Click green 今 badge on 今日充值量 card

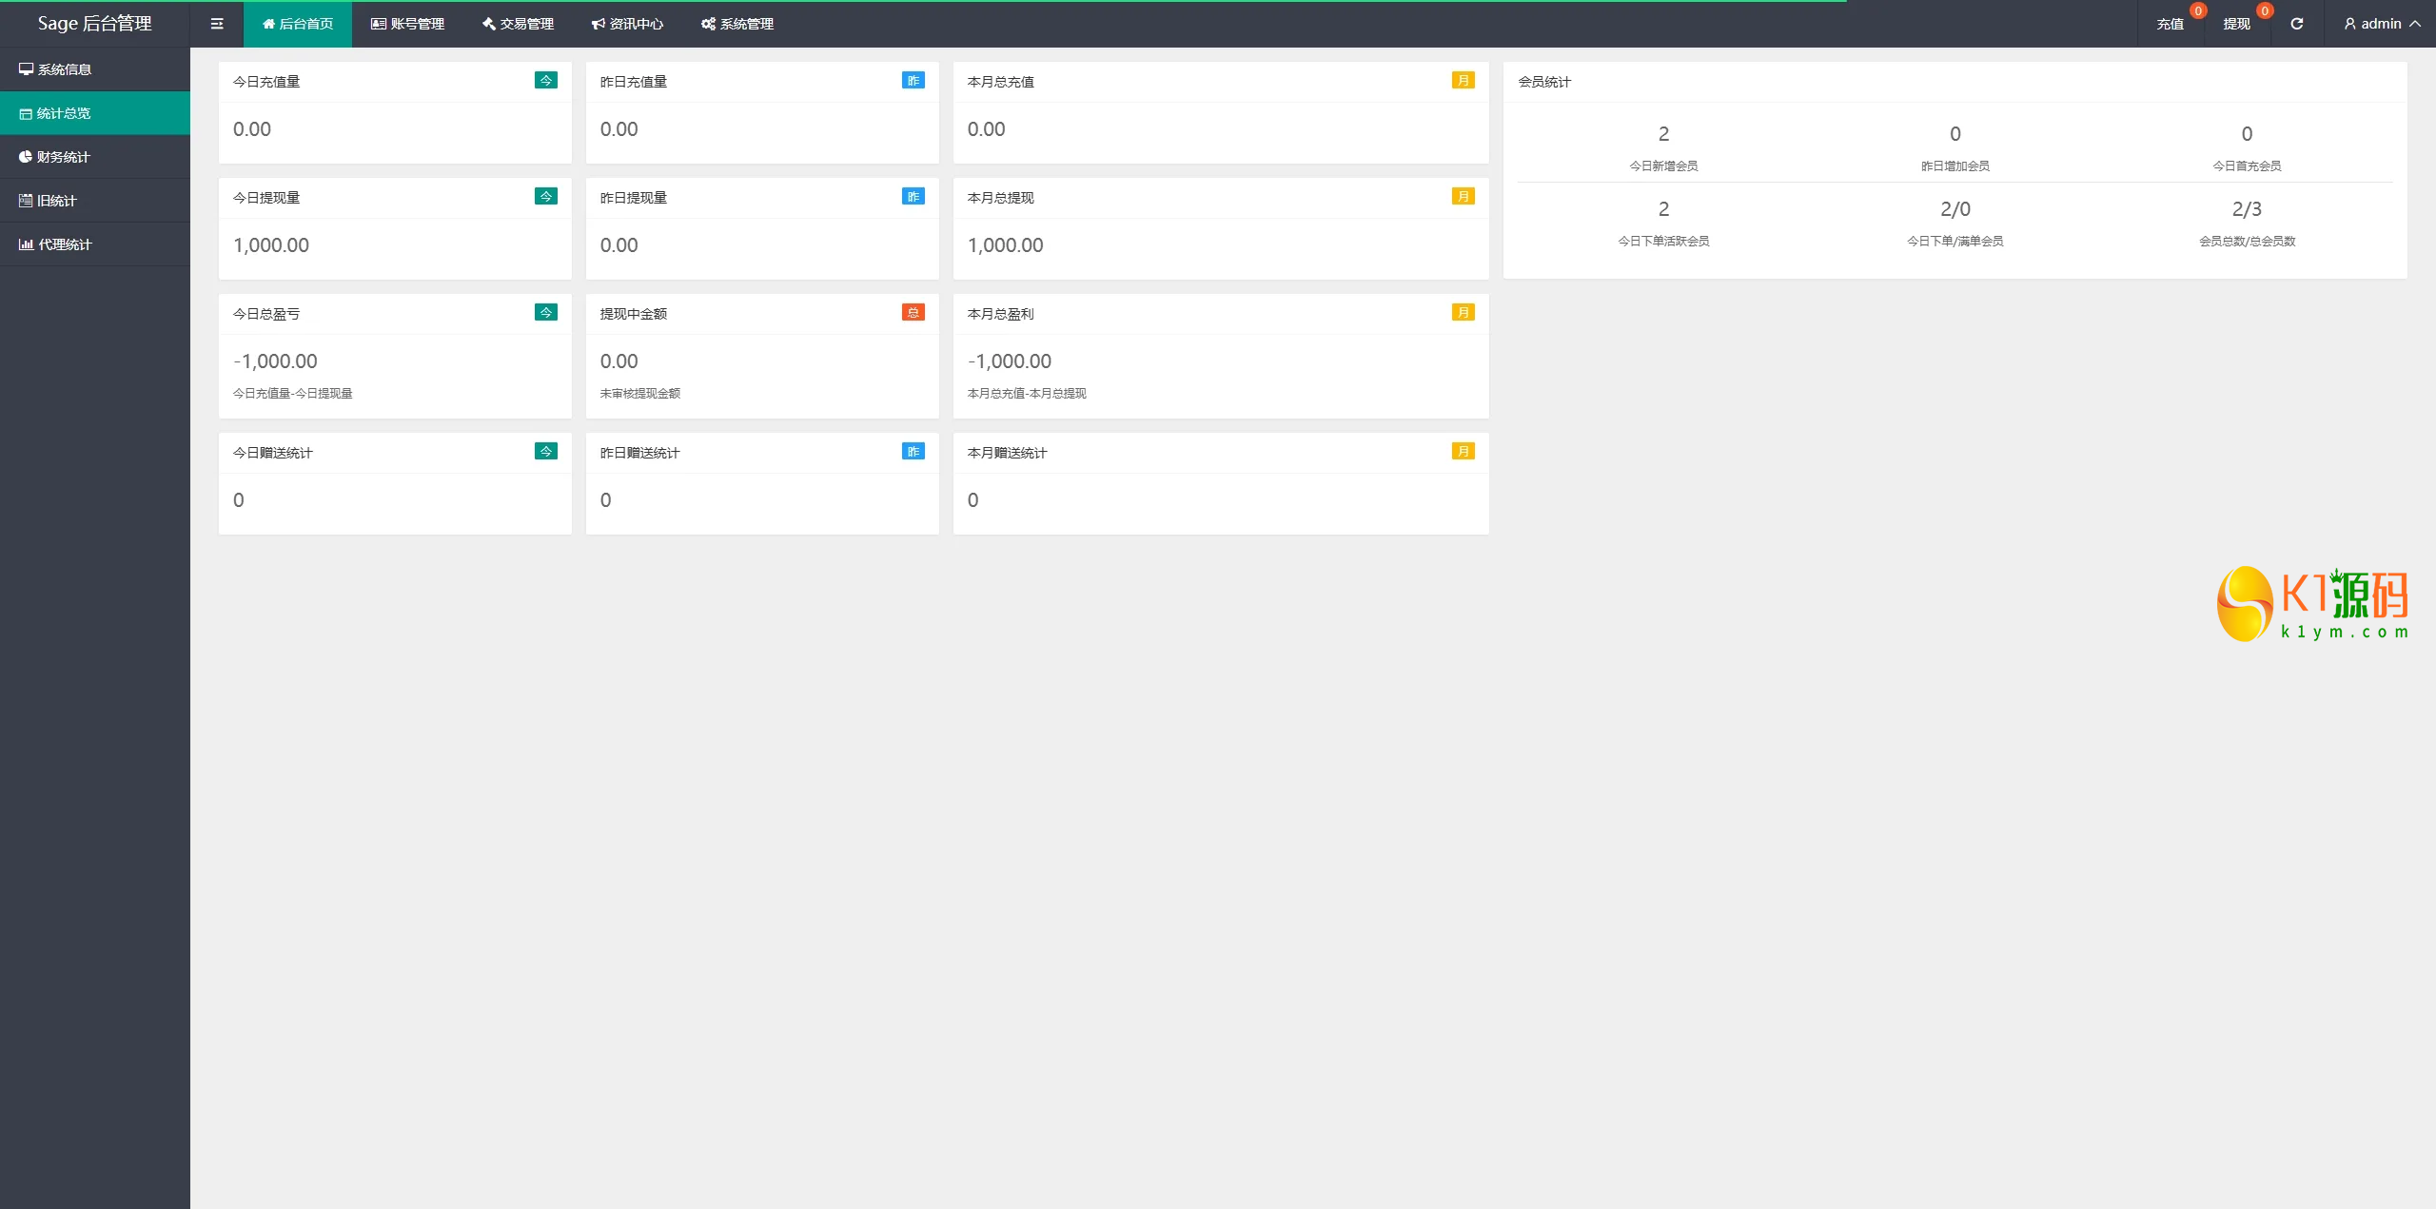coord(546,81)
